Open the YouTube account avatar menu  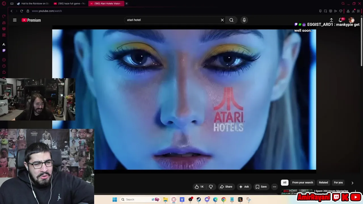(x=351, y=20)
